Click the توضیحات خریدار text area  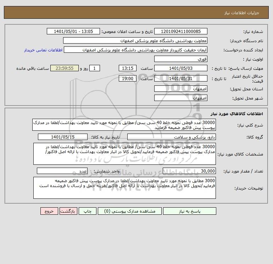(x=124, y=188)
